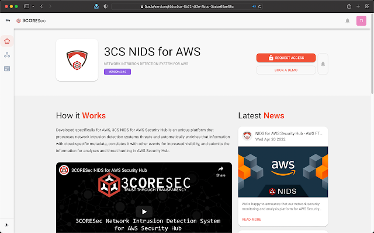Screen dimensions: 374x233
Task: Click the 3CORESec logo in header
Action: pos(31,21)
